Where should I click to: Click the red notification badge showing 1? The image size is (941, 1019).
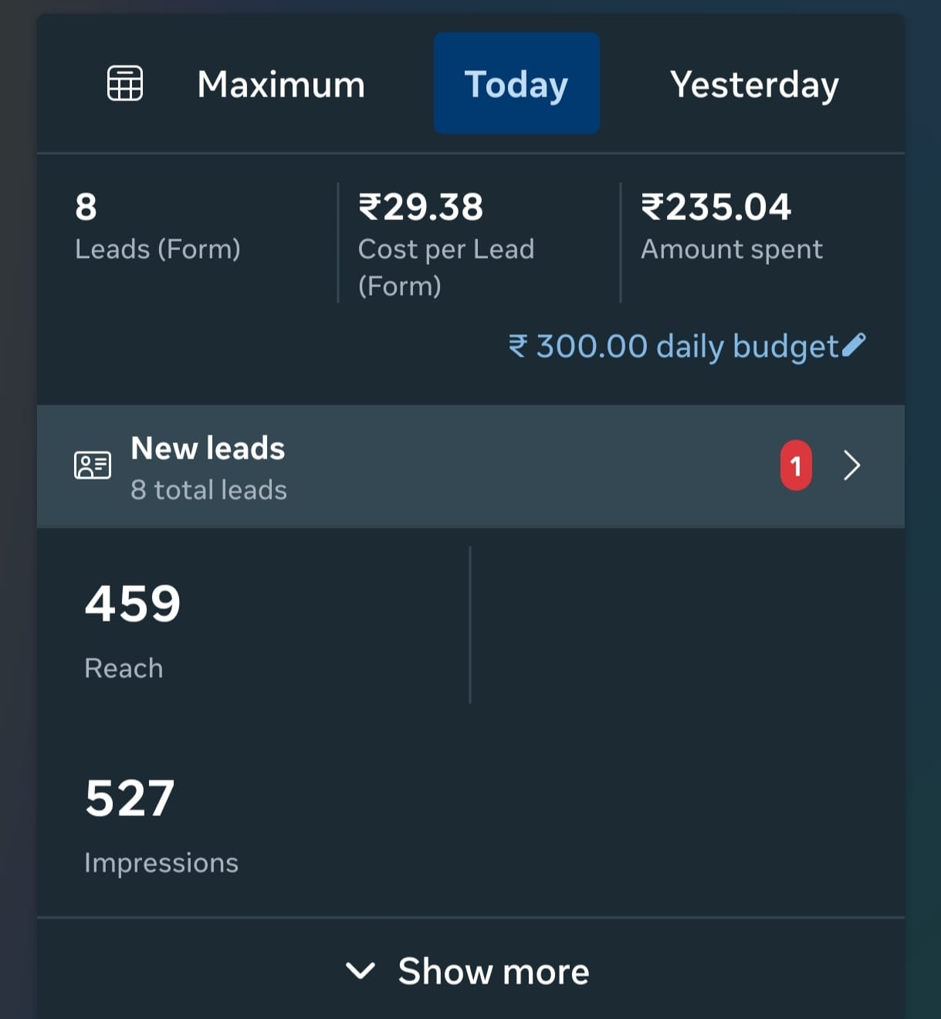click(x=796, y=465)
